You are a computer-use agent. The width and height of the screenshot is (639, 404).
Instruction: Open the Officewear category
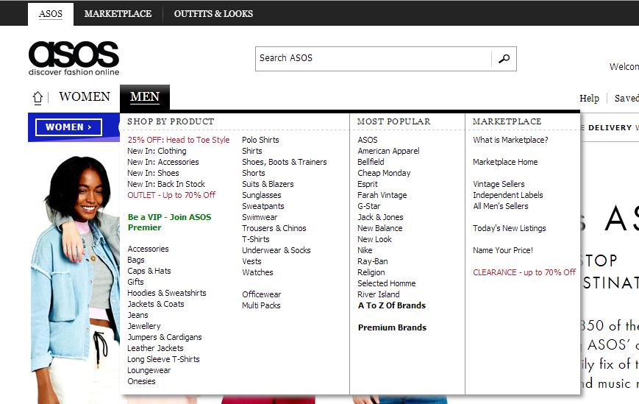coord(261,294)
